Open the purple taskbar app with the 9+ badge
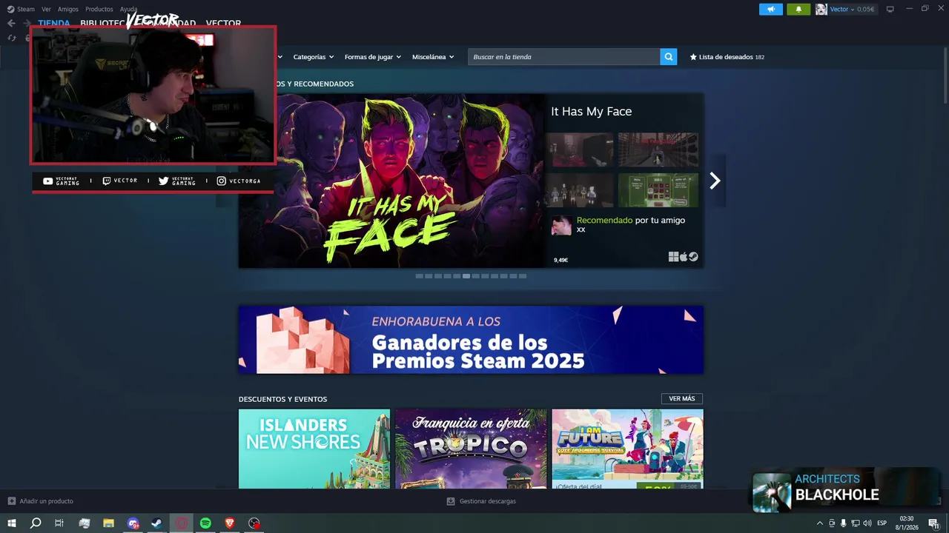This screenshot has width=949, height=533. pos(133,523)
